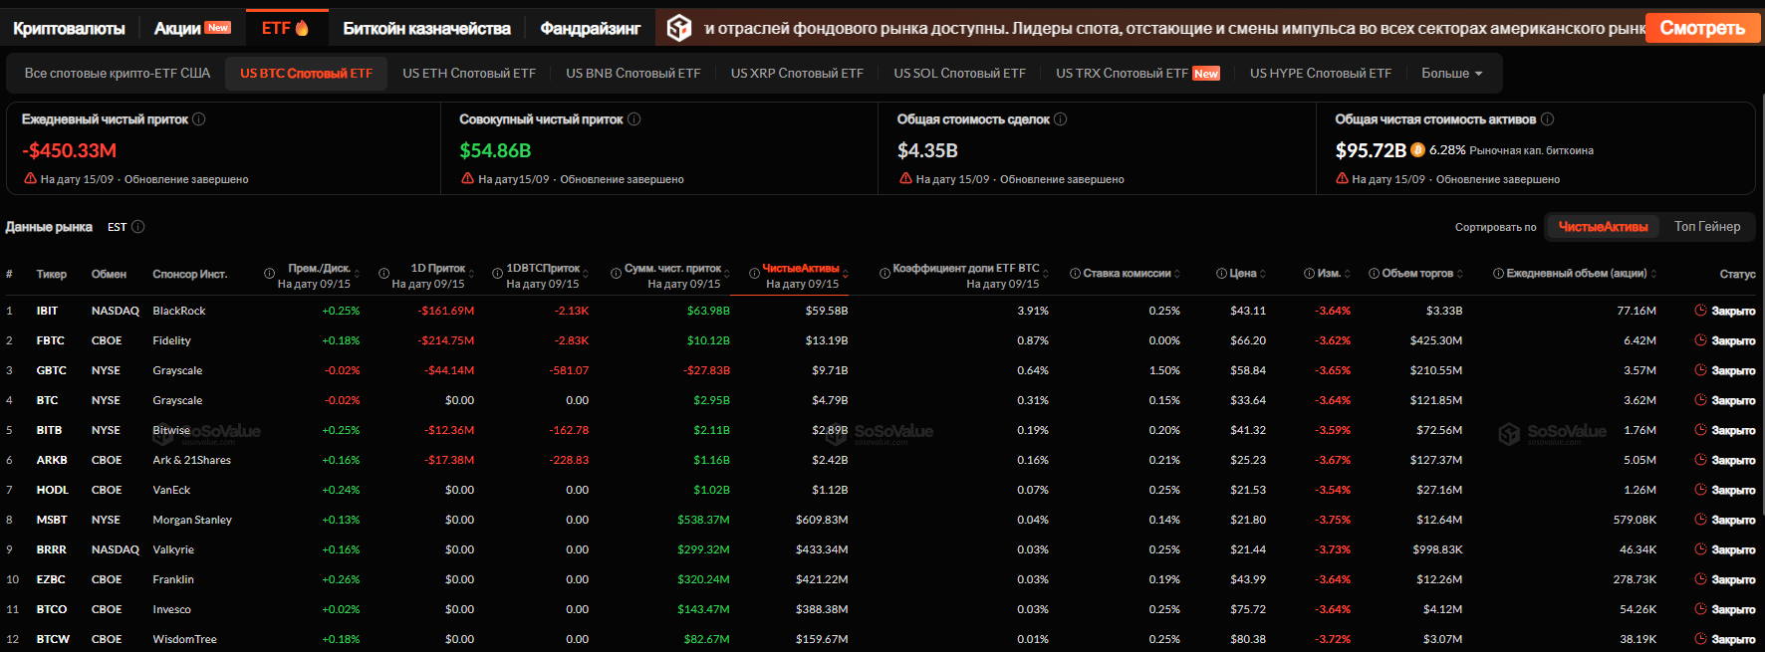Select US TRX Спотовый ETF tab
1765x652 pixels.
1137,74
